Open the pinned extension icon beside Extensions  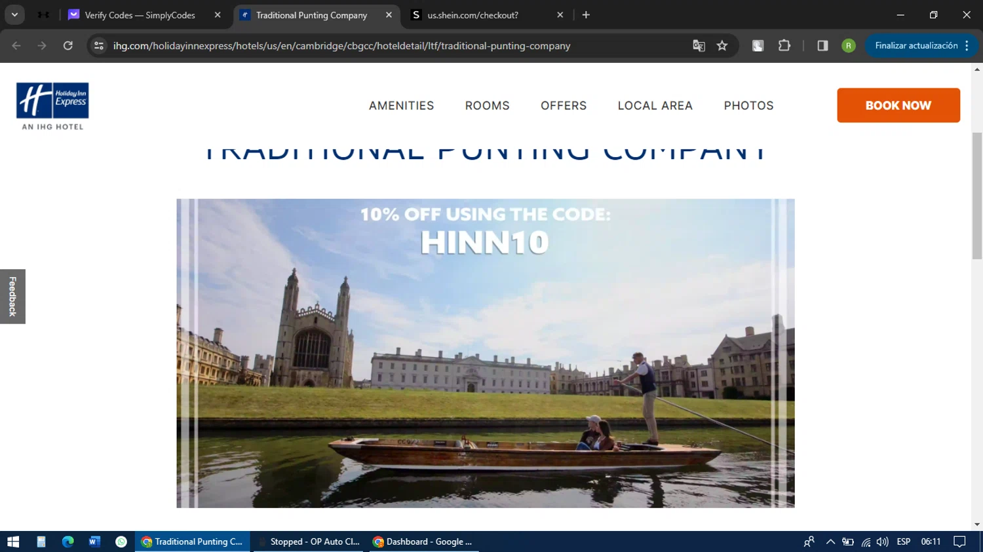point(758,46)
